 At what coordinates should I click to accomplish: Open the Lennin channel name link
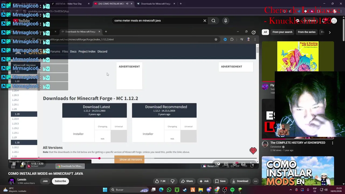pyautogui.click(x=22, y=179)
